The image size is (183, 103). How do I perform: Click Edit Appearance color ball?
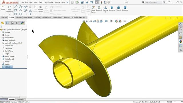tap(116, 21)
